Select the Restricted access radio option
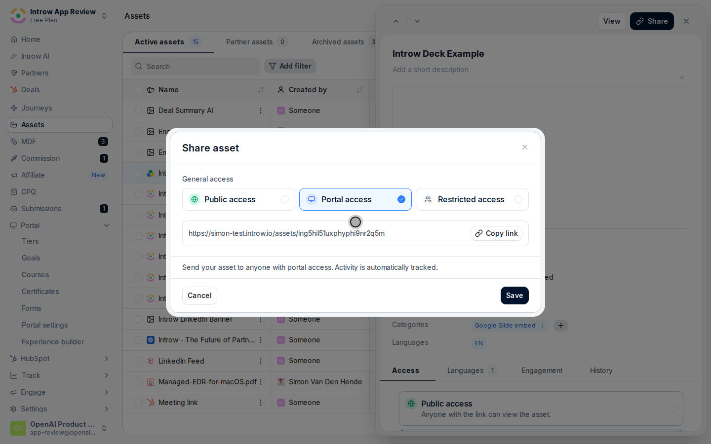The image size is (711, 444). pos(518,199)
